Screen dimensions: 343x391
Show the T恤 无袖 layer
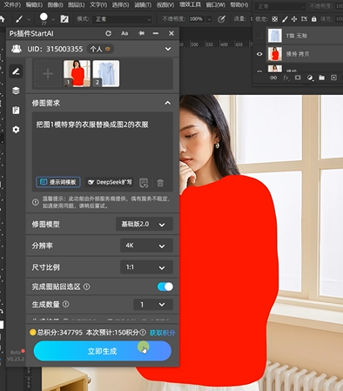259,36
